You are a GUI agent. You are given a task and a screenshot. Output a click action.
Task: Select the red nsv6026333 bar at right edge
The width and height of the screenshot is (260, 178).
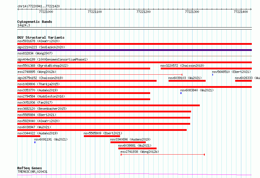pyautogui.click(x=243, y=81)
